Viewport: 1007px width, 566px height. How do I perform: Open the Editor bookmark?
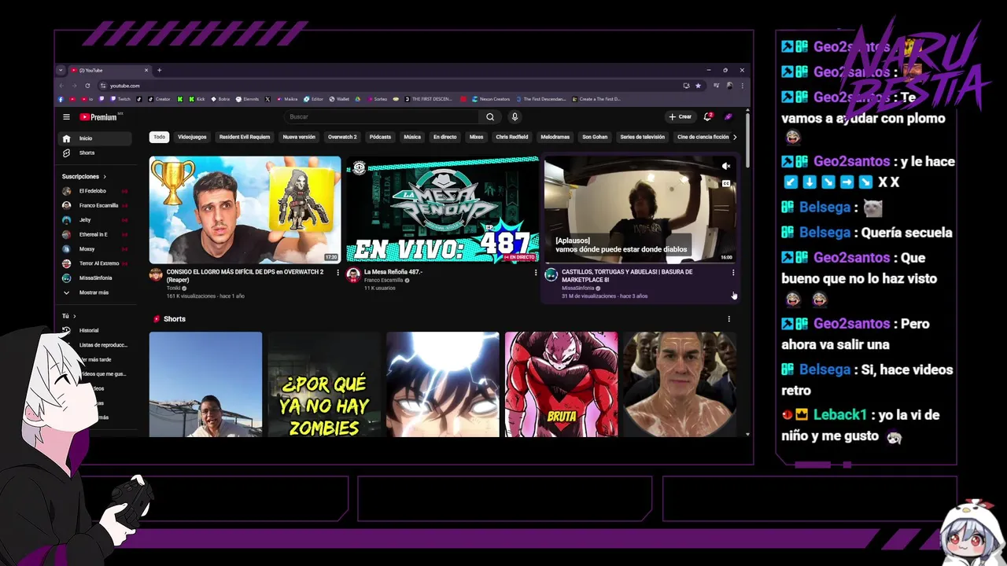313,99
